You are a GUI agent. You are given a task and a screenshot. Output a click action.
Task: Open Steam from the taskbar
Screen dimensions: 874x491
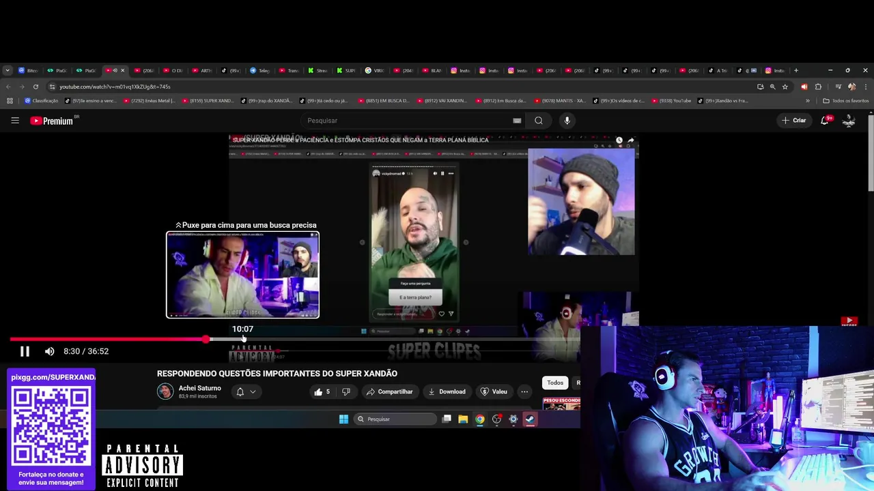coord(530,419)
